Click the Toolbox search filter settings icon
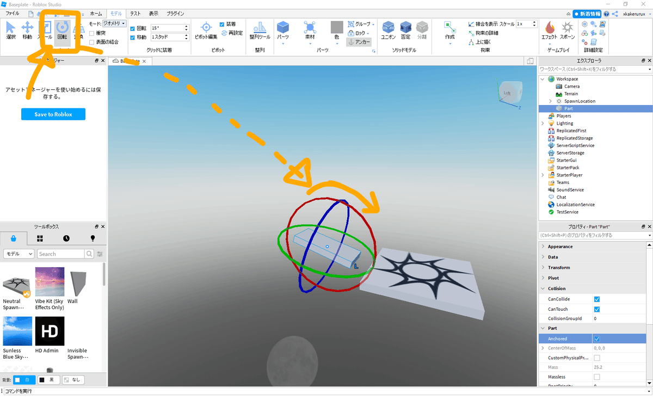653x406 pixels. 100,254
